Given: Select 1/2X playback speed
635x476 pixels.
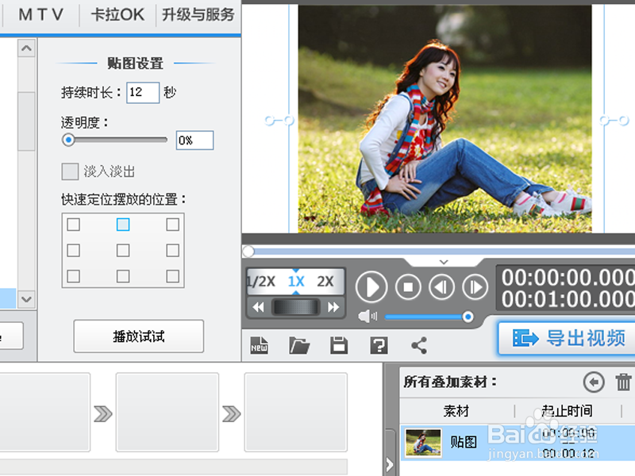Looking at the screenshot, I should tap(261, 282).
